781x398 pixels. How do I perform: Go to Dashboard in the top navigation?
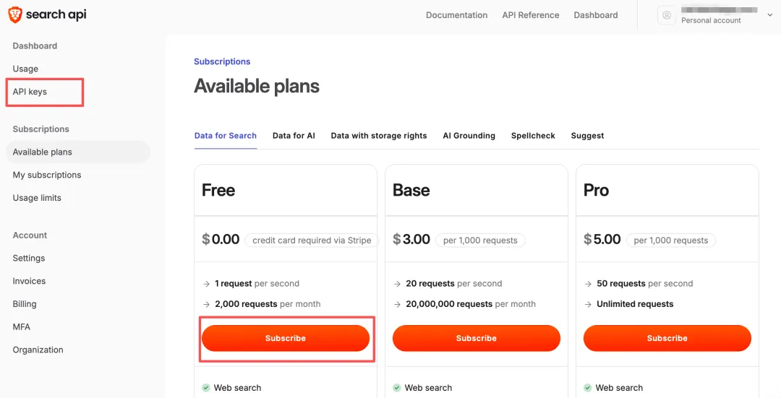595,15
